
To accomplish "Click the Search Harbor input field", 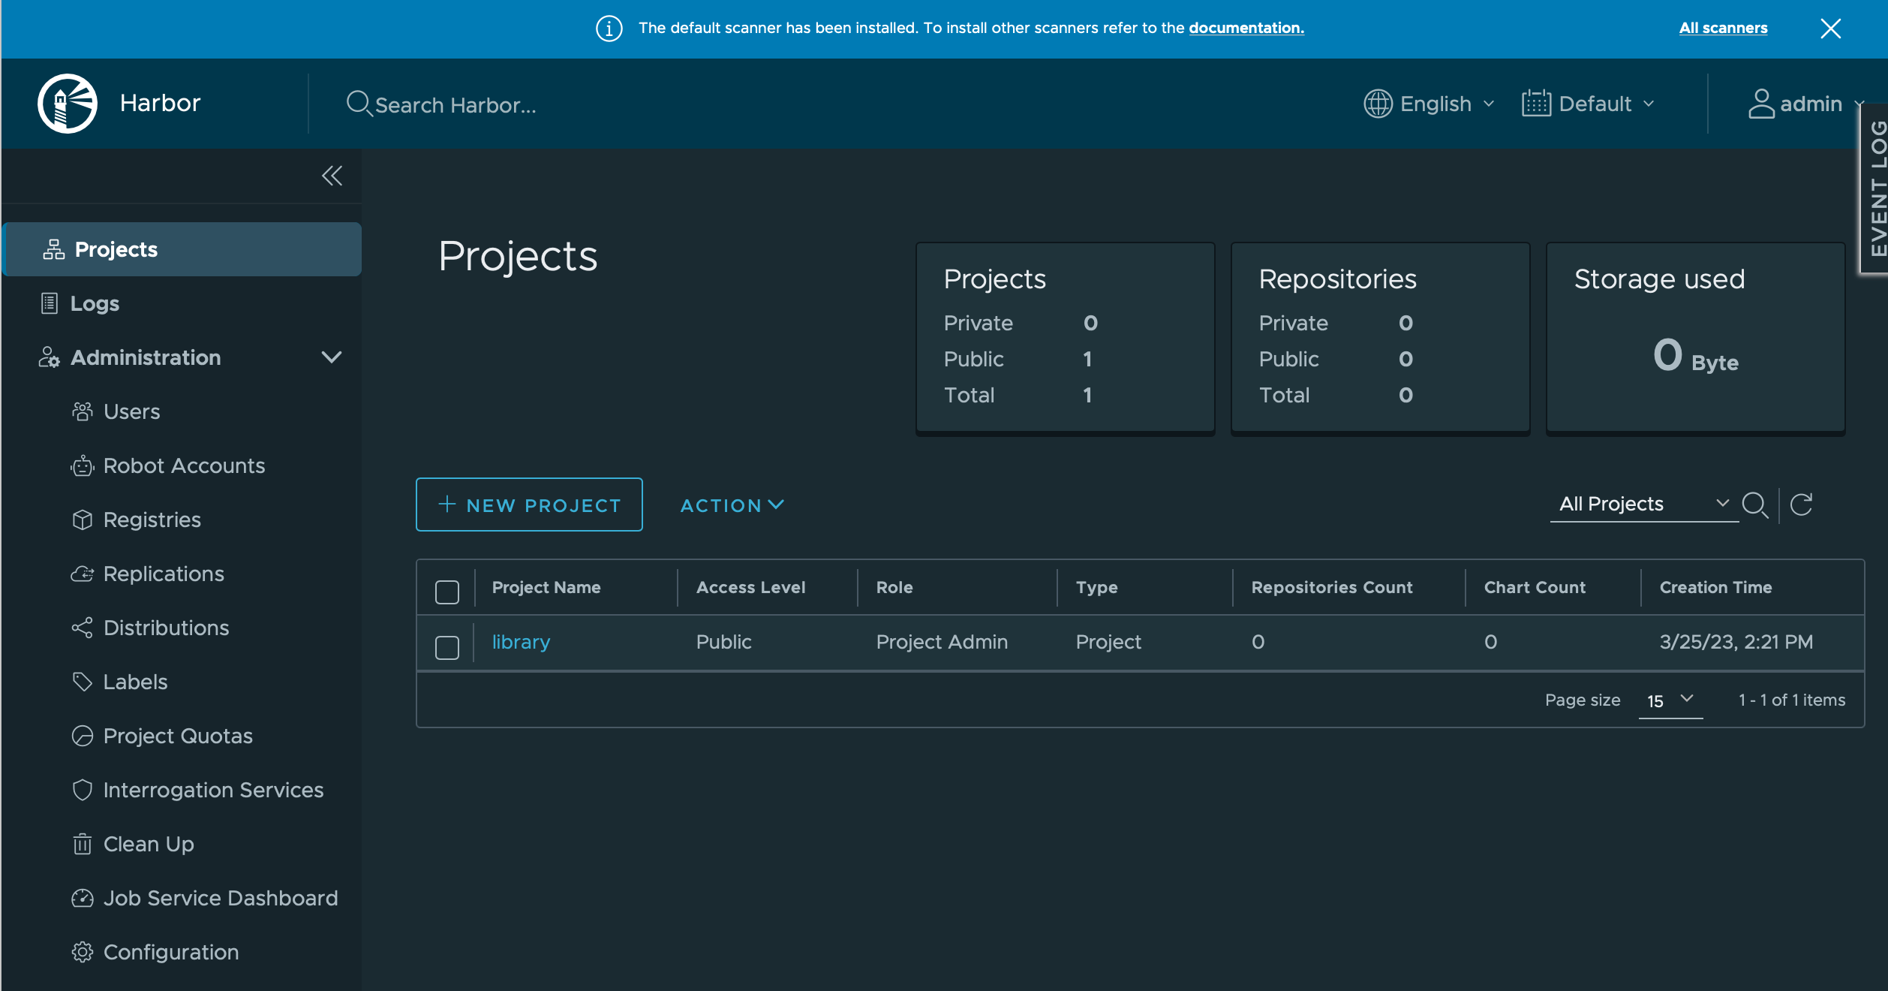I will click(x=455, y=105).
